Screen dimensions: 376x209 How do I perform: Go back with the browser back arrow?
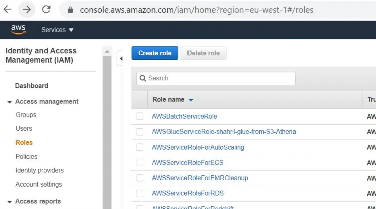(8, 10)
